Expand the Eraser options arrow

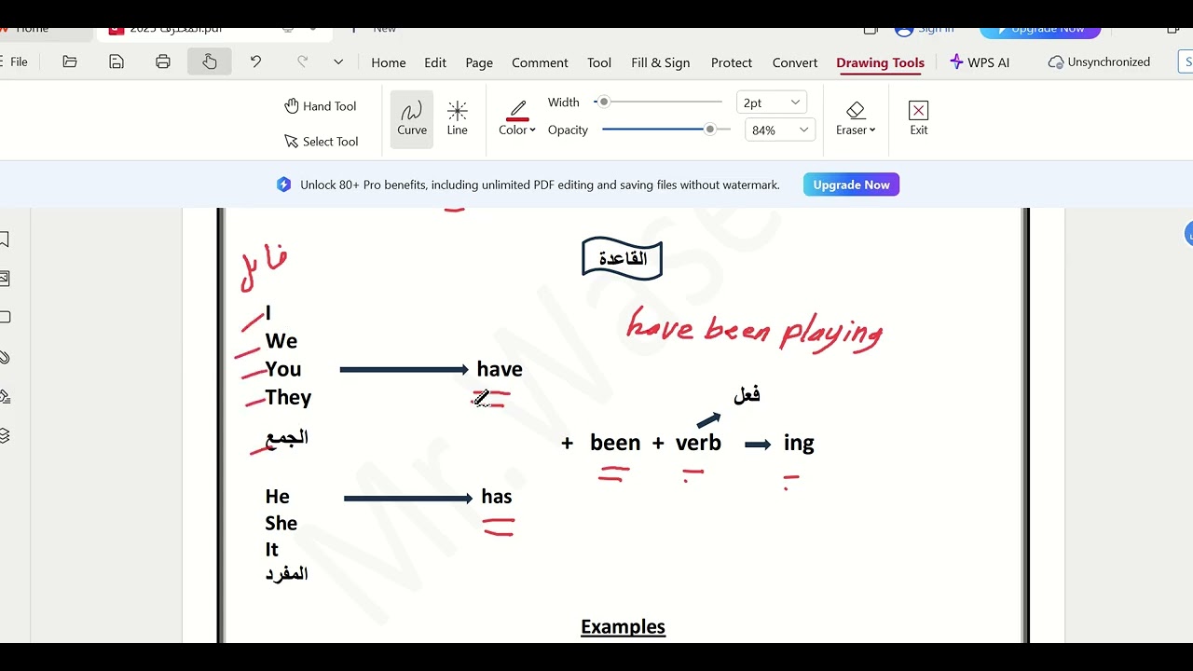[872, 130]
